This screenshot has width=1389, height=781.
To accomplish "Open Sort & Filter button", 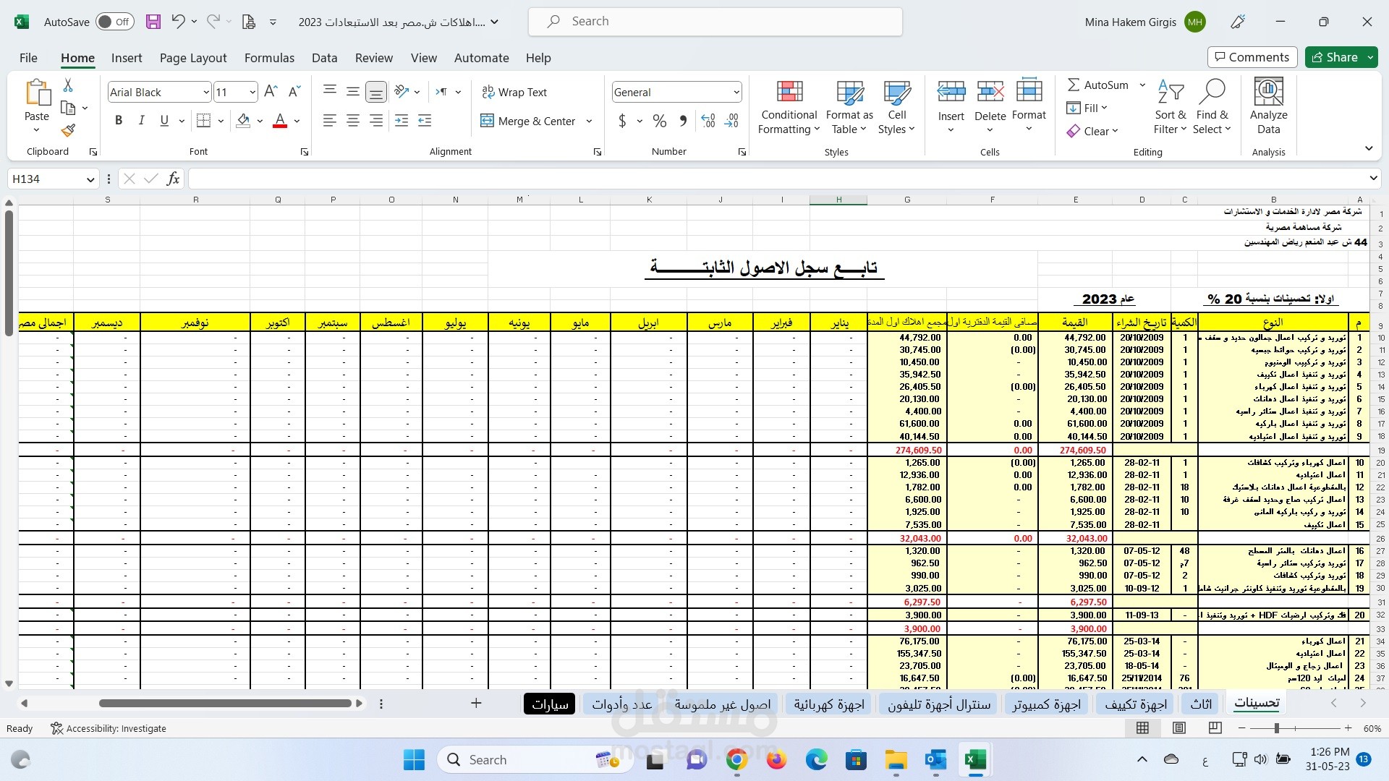I will coord(1170,107).
